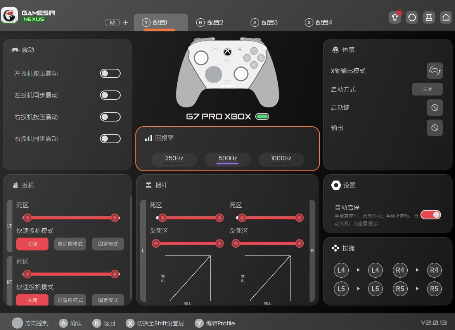Click the L4 mapped target button
This screenshot has height=330, width=455.
pos(375,270)
